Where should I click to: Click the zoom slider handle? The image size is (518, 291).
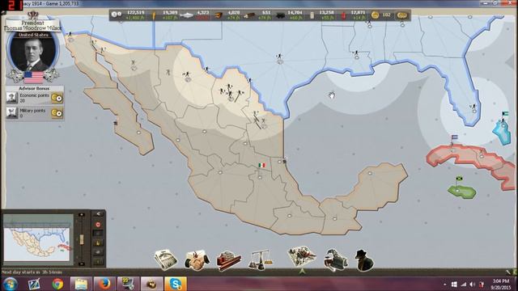click(82, 239)
